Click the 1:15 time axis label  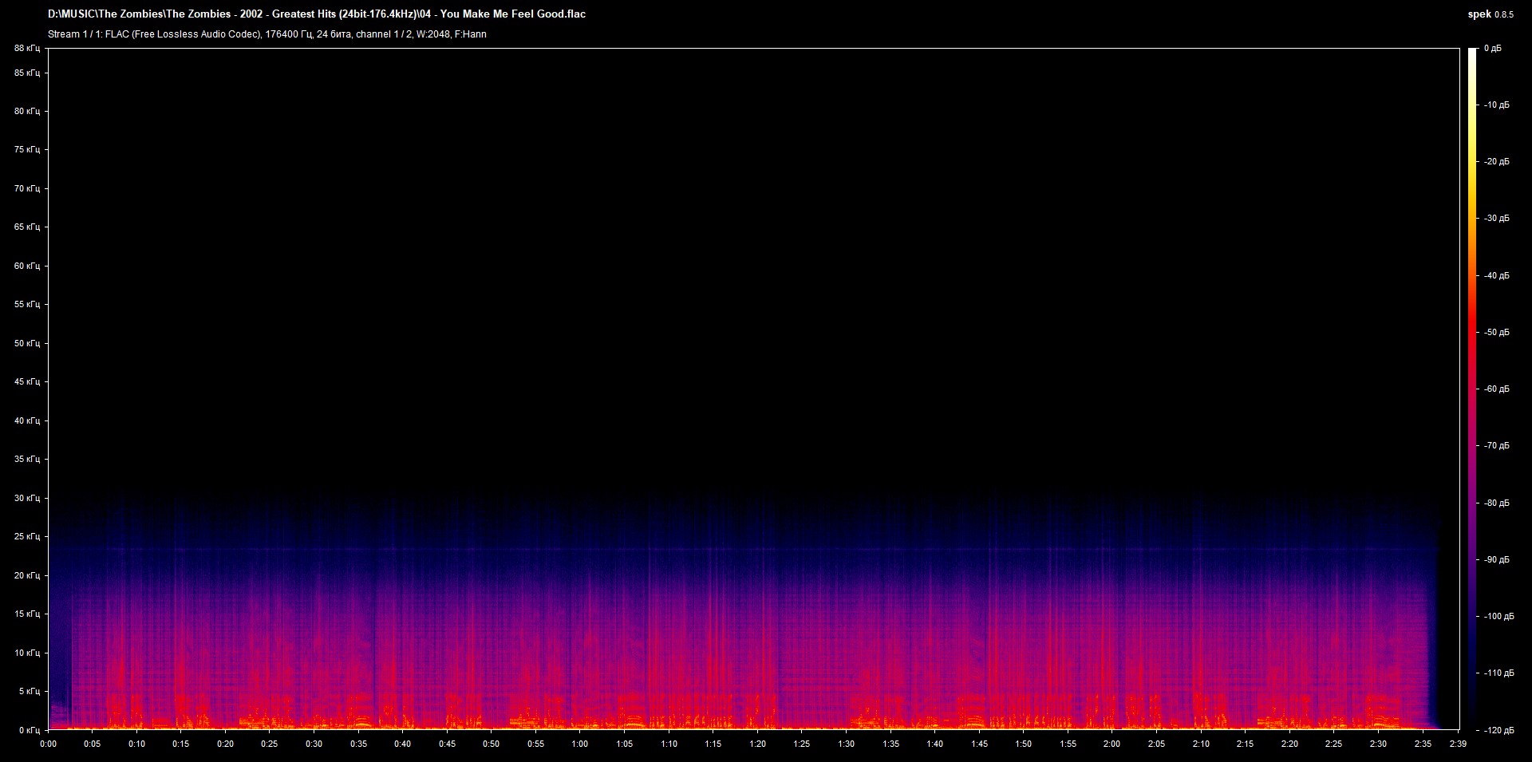pyautogui.click(x=713, y=744)
